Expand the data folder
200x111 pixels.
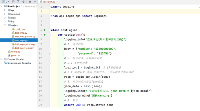[x=5, y=18]
